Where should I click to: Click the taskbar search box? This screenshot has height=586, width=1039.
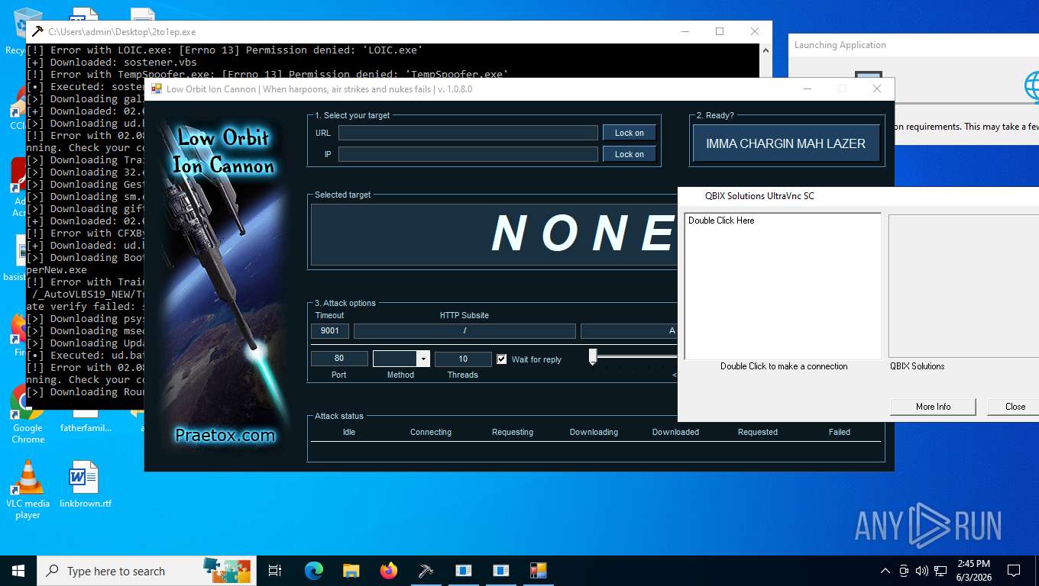145,571
